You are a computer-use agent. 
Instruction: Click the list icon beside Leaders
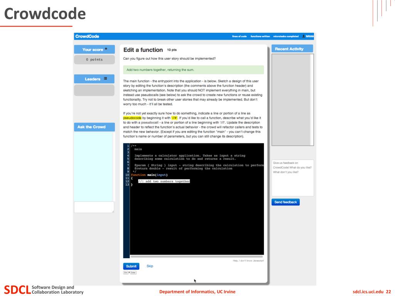[105, 79]
